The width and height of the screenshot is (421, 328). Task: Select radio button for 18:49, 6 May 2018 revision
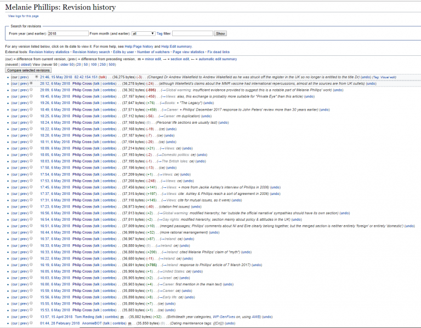pos(32,109)
